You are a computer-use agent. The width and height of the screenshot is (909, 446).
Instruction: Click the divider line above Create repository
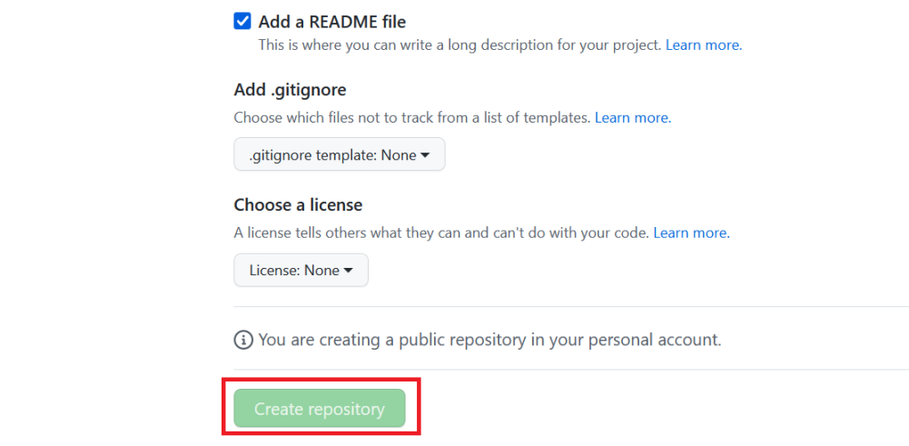coord(571,369)
